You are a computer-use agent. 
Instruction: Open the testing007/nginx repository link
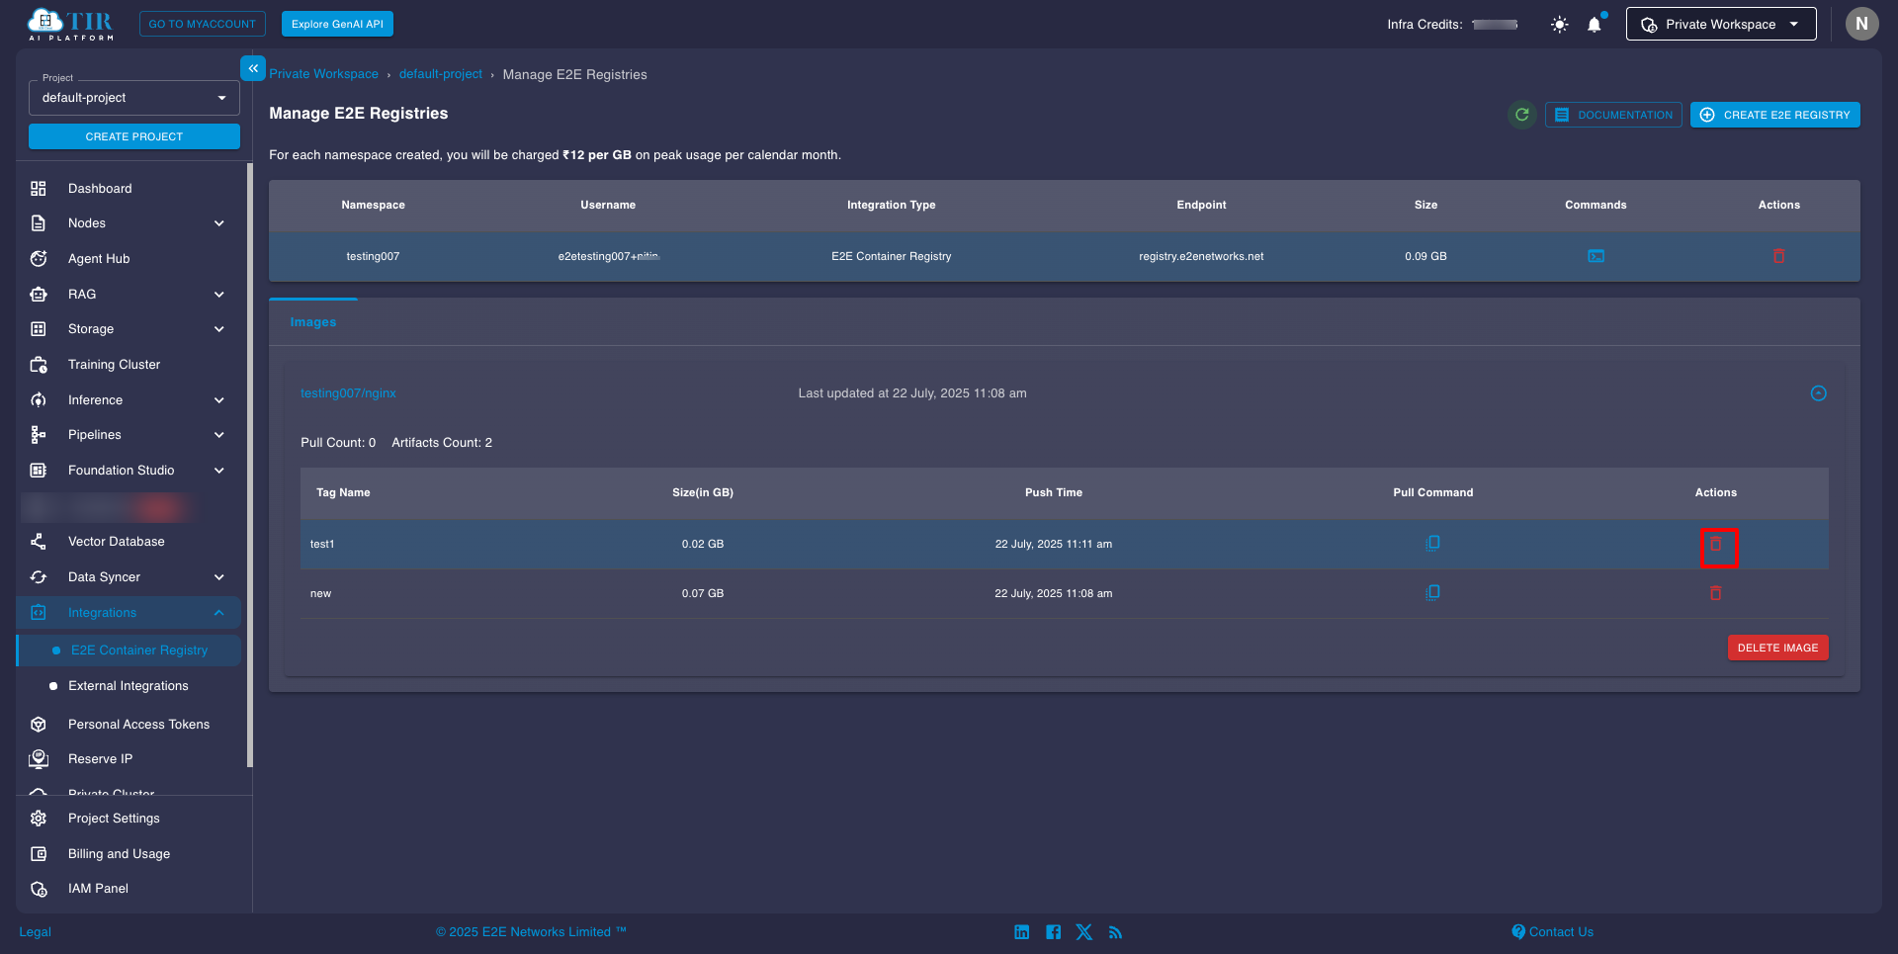click(348, 392)
